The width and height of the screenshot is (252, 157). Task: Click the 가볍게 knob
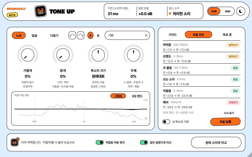[x=28, y=55]
